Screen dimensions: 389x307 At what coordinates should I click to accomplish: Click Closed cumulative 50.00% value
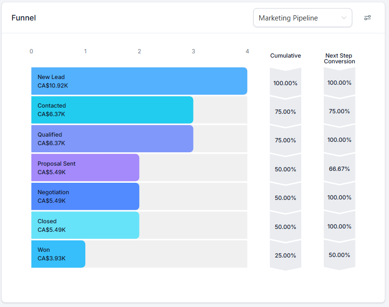[x=285, y=227]
